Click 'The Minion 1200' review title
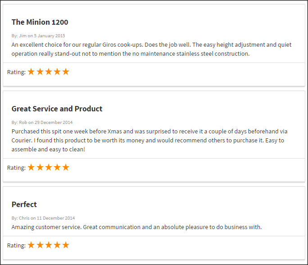This screenshot has width=308, height=265. click(40, 22)
